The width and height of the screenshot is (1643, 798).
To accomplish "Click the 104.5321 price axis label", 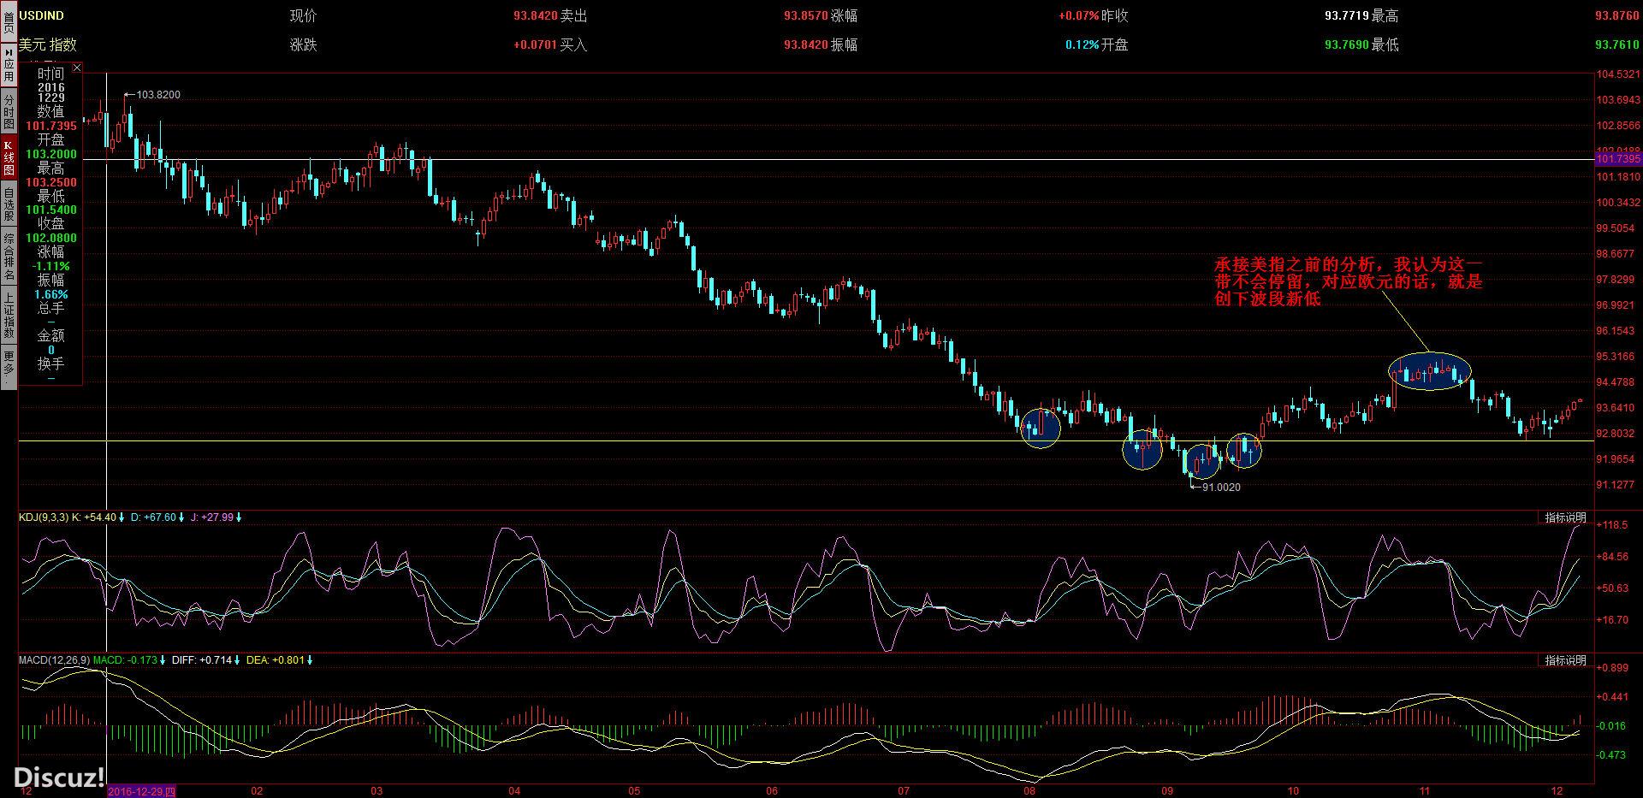I will (x=1619, y=74).
